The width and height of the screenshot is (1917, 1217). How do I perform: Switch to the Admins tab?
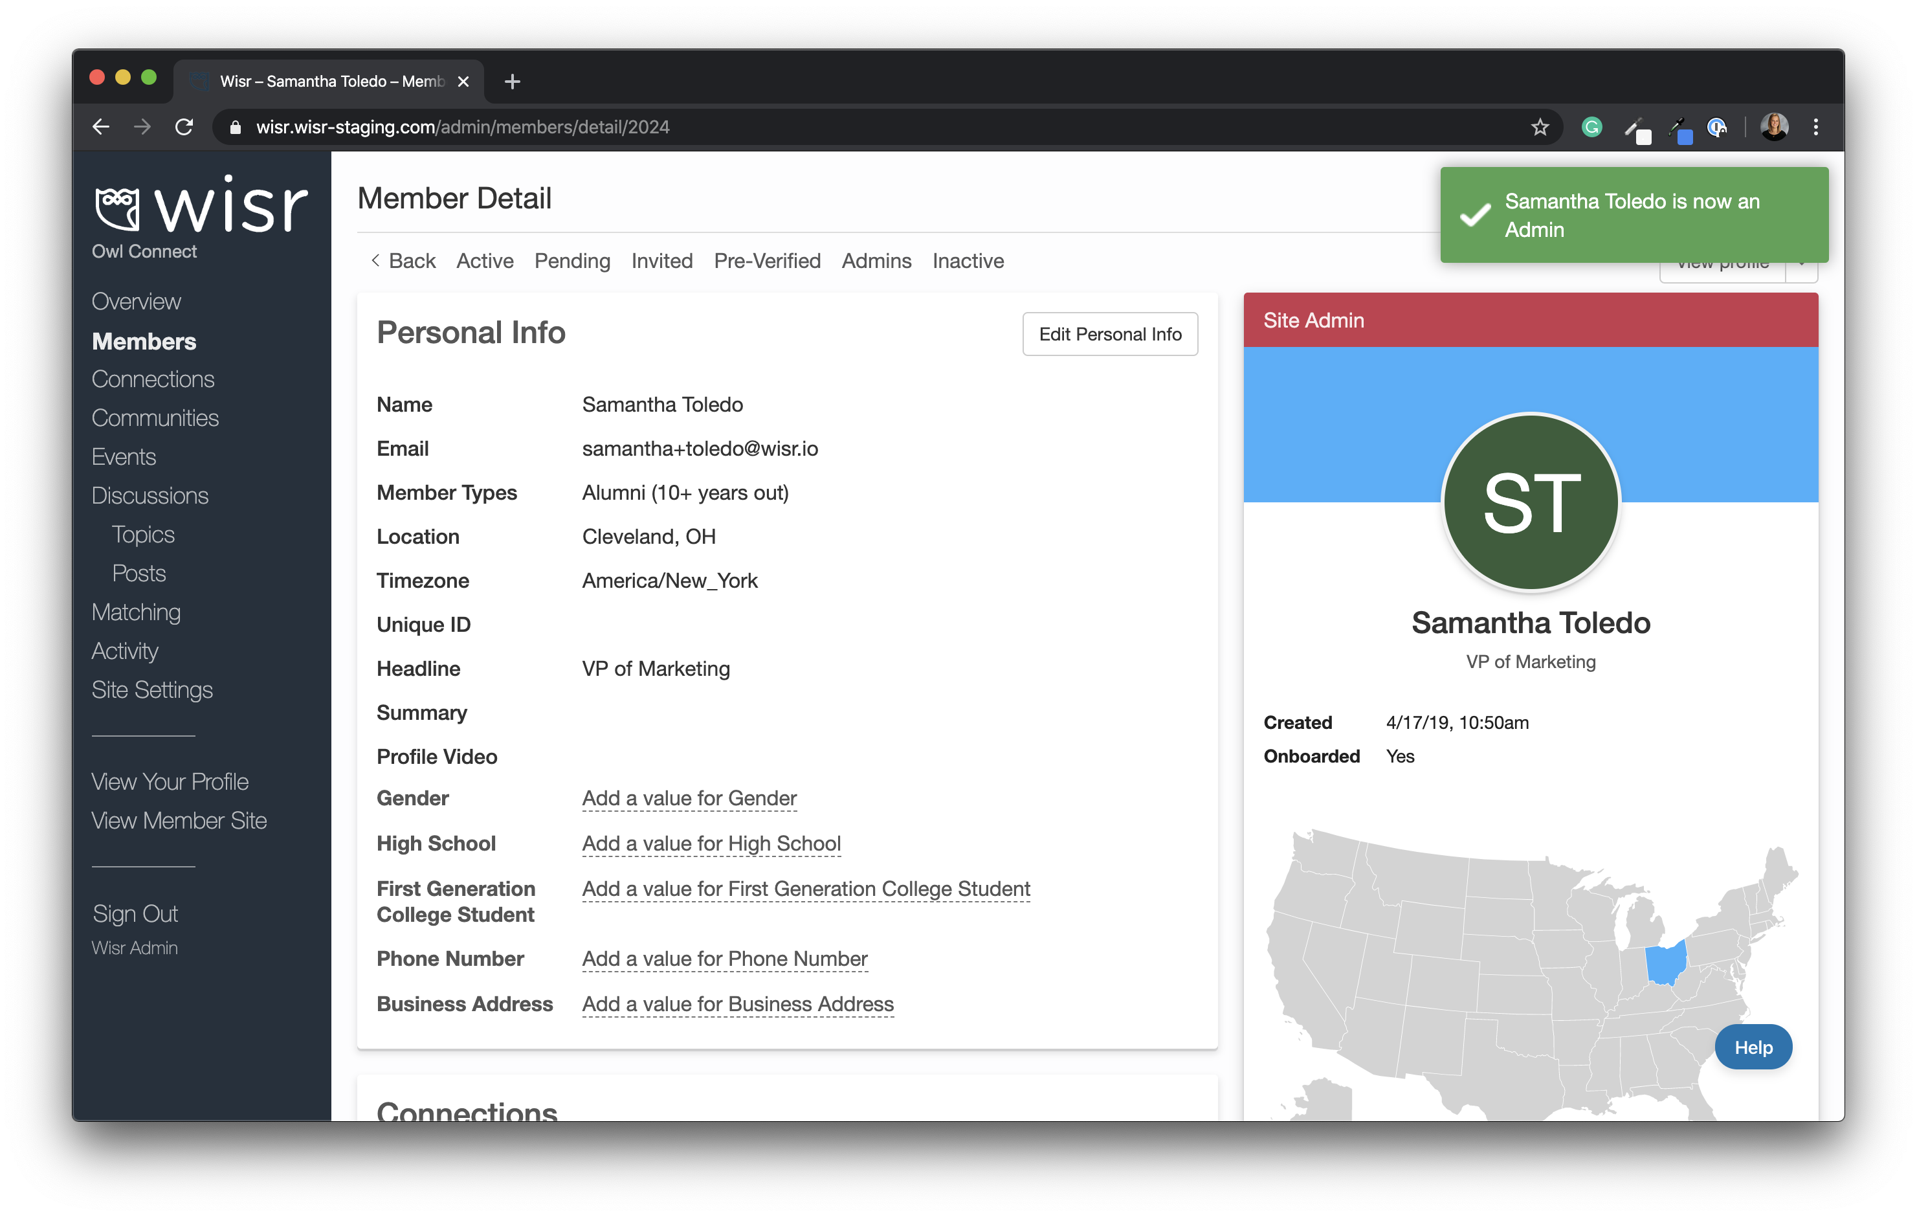(x=876, y=260)
